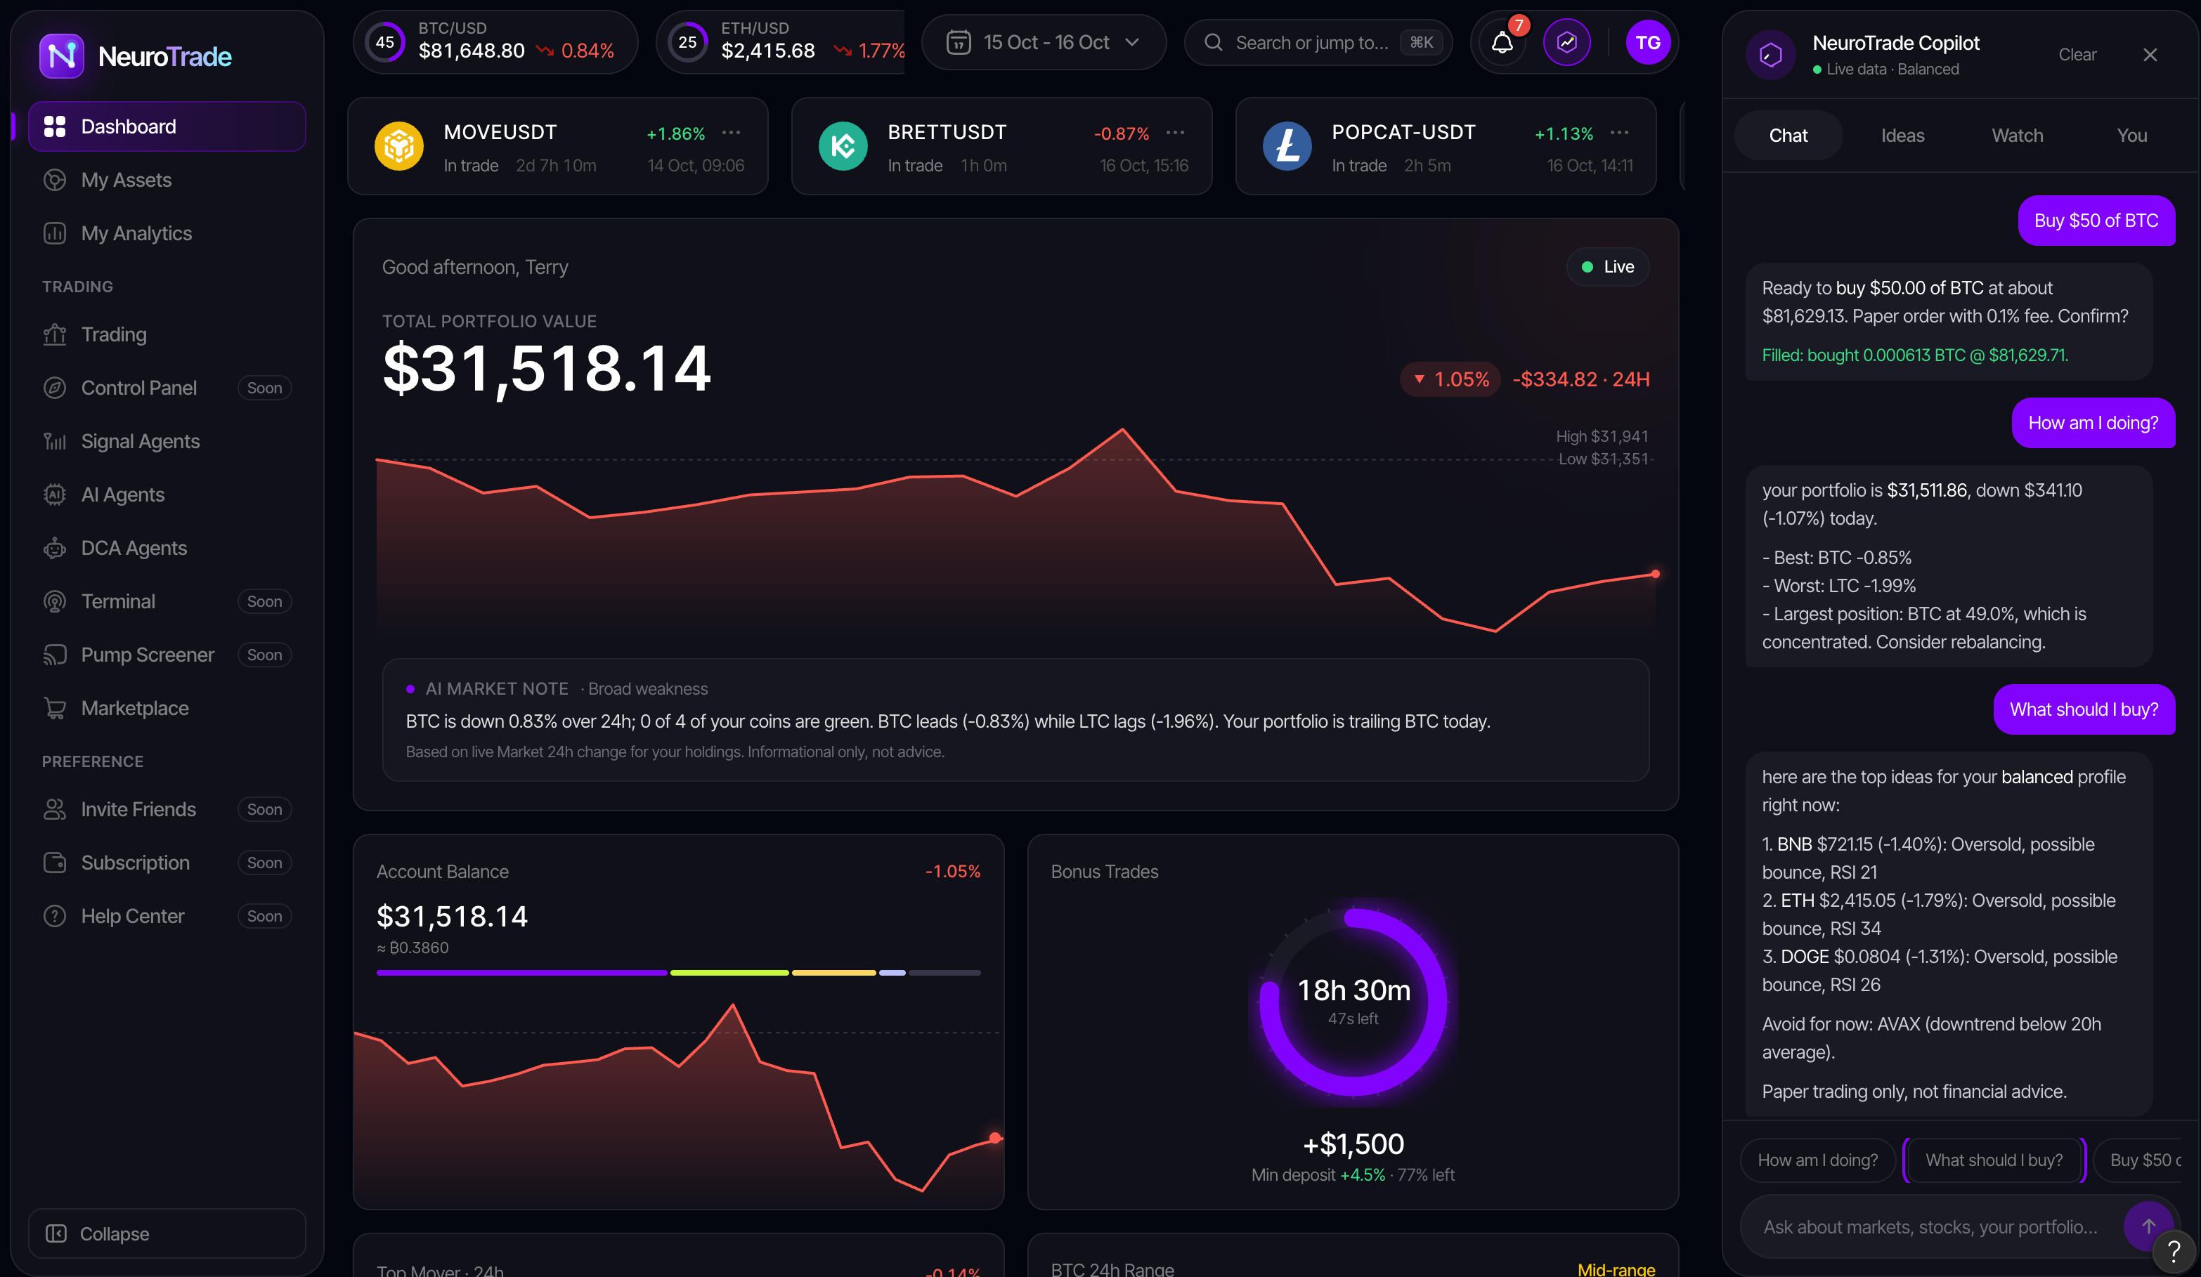Open Signal Agents via its icon
The height and width of the screenshot is (1277, 2201).
55,441
